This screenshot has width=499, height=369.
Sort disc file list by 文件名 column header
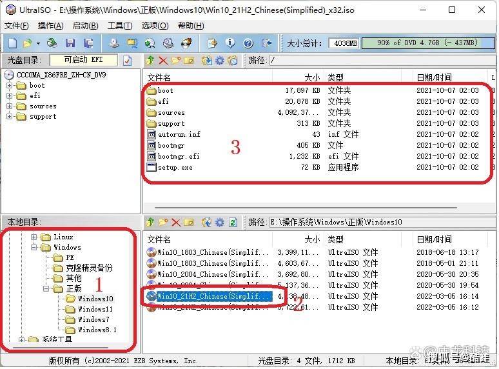pyautogui.click(x=208, y=77)
